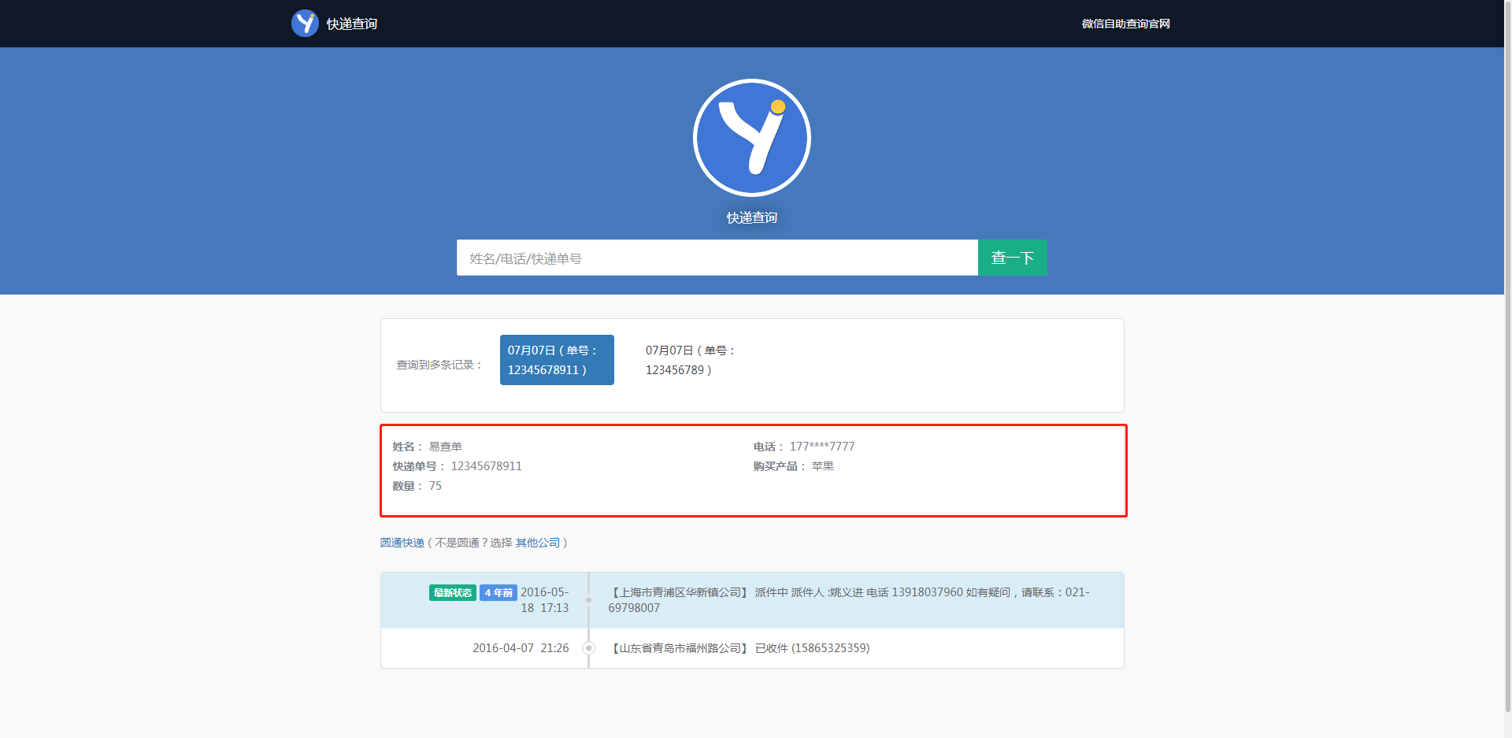Viewport: 1512px width, 738px height.
Task: Click the 圆通快递 link
Action: click(x=402, y=543)
